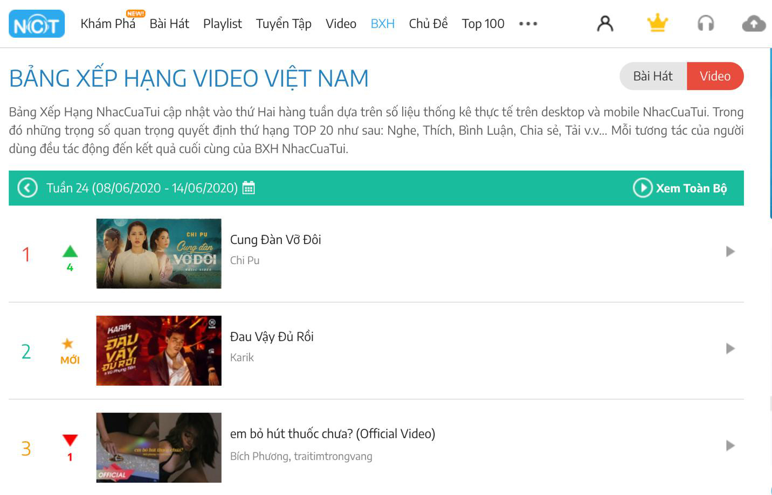This screenshot has width=772, height=495.
Task: Click the upload icon
Action: point(753,23)
